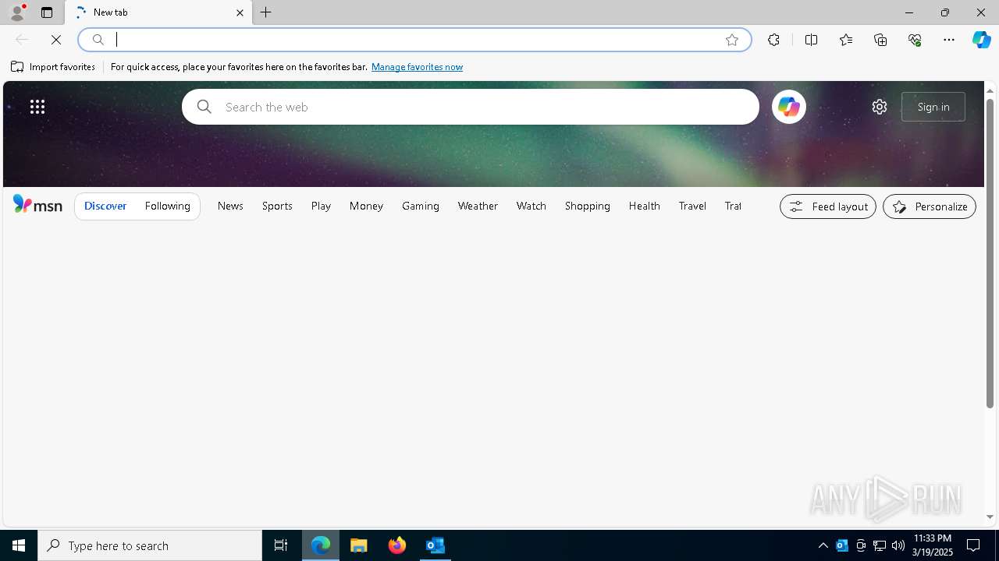Open Browser essentials icon
The width and height of the screenshot is (999, 561).
(915, 40)
